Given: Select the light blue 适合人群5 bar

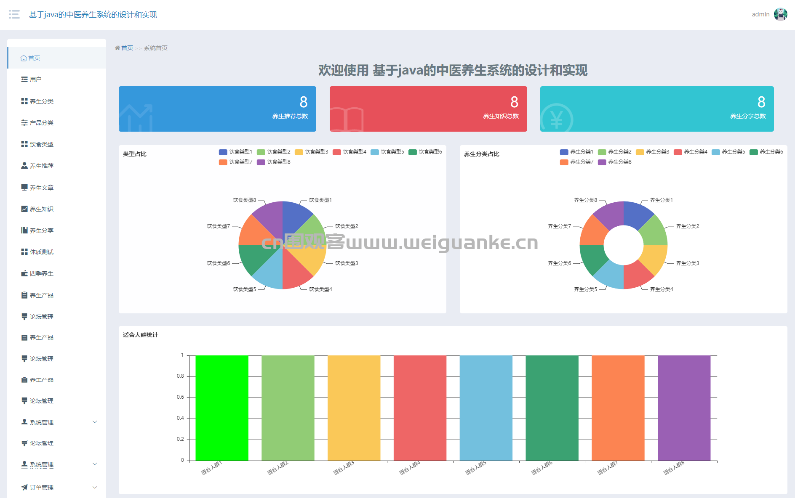Looking at the screenshot, I should (x=486, y=408).
